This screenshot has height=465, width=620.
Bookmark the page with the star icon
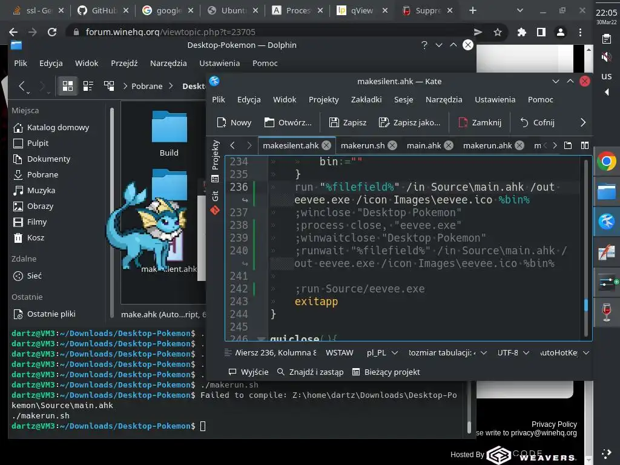(498, 32)
